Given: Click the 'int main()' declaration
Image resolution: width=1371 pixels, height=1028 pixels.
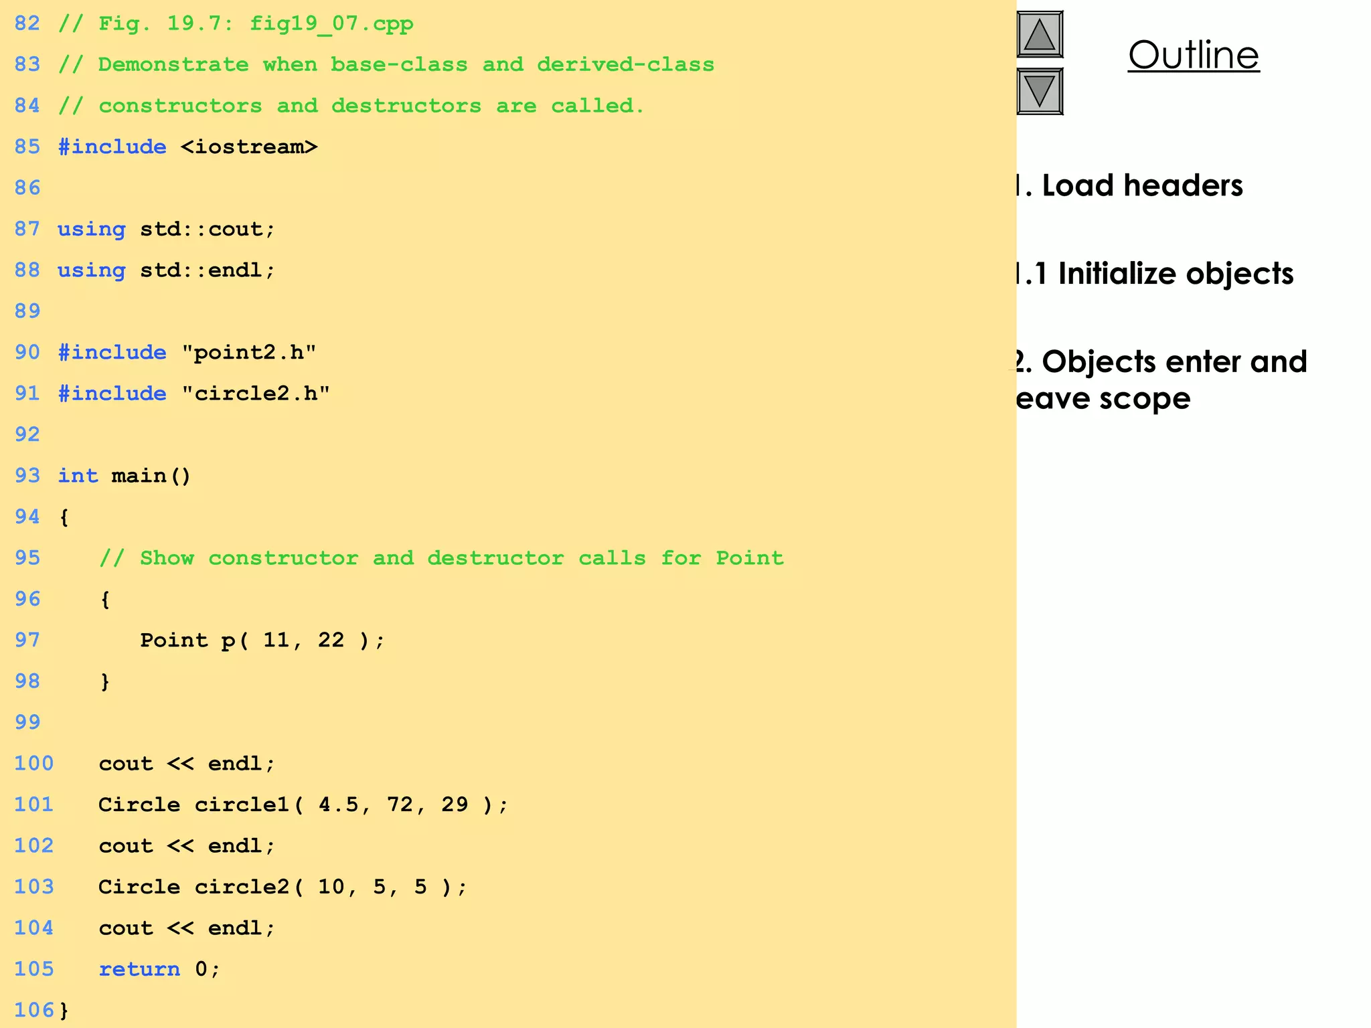Looking at the screenshot, I should 125,476.
